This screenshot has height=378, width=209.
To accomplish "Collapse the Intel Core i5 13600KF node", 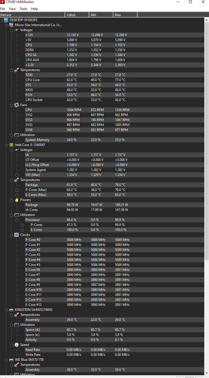I will coord(6,145).
